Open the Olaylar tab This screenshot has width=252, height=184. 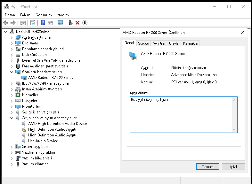(174, 43)
